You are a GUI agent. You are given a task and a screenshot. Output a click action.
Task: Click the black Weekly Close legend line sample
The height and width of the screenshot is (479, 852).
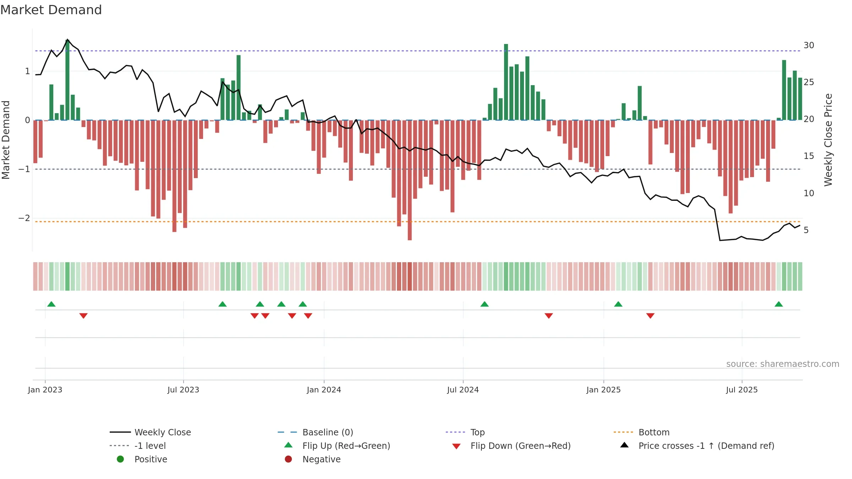point(120,432)
